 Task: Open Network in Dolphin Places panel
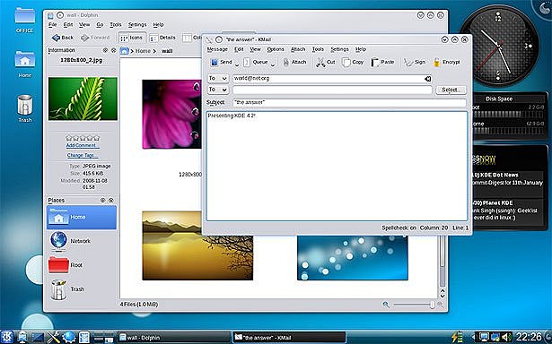point(82,241)
